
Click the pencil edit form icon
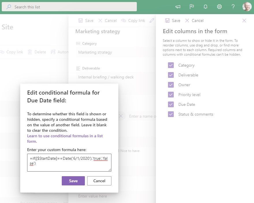point(152,20)
